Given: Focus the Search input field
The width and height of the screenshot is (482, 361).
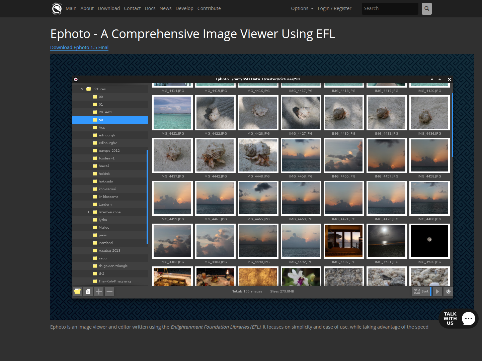Looking at the screenshot, I should pyautogui.click(x=390, y=9).
